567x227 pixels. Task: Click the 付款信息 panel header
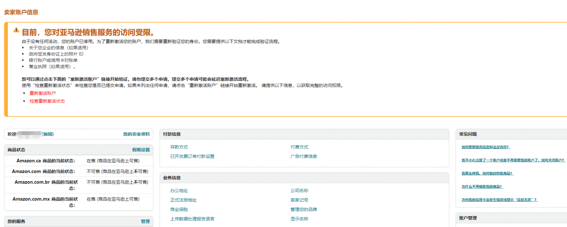click(x=304, y=134)
